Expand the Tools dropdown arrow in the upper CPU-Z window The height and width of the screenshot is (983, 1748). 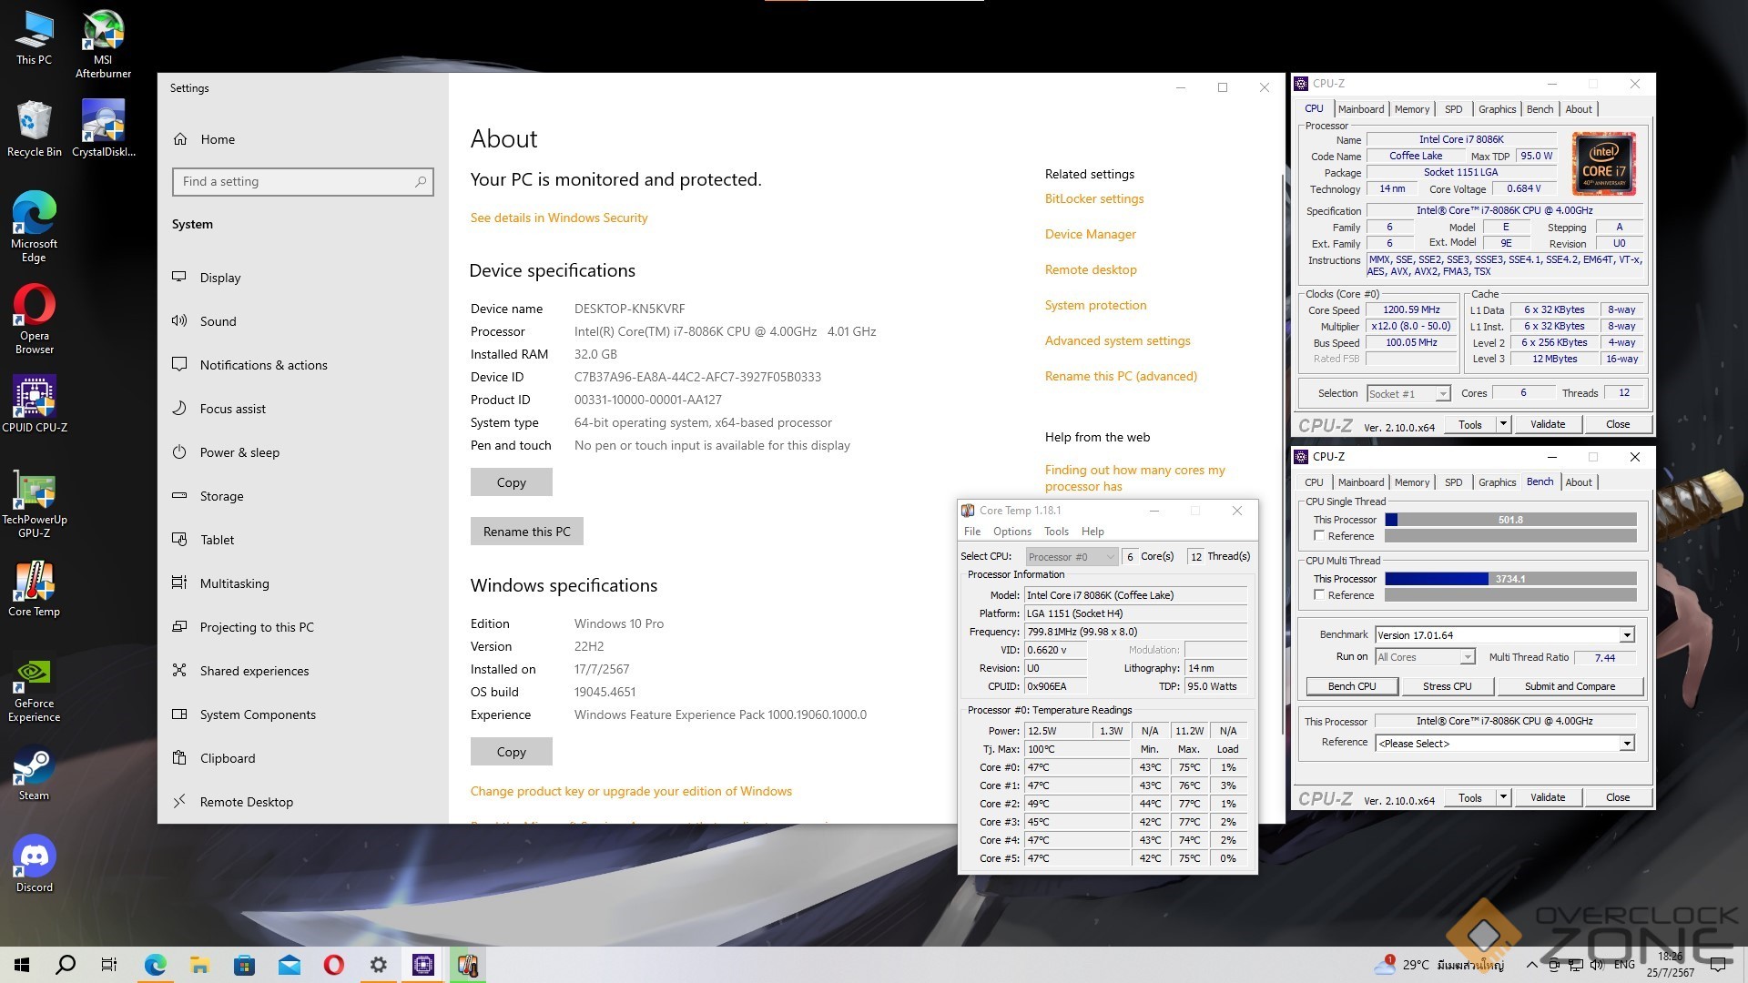[1503, 424]
